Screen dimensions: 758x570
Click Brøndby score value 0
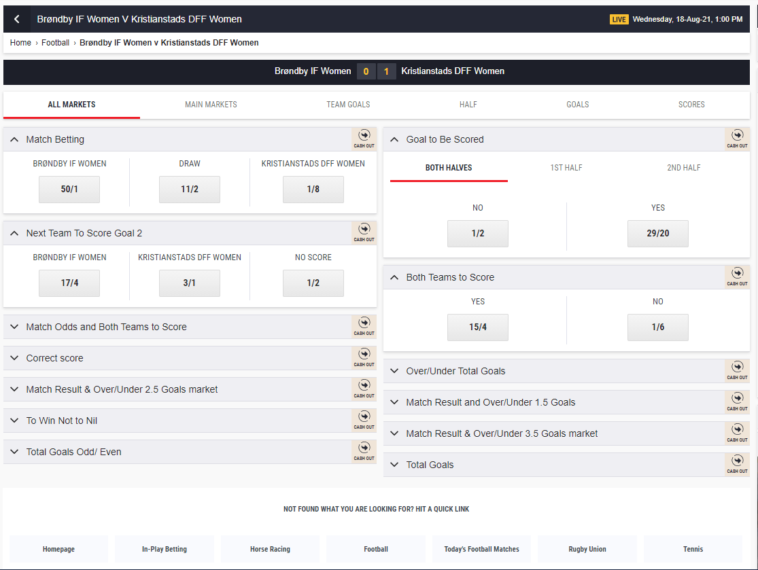pyautogui.click(x=366, y=71)
